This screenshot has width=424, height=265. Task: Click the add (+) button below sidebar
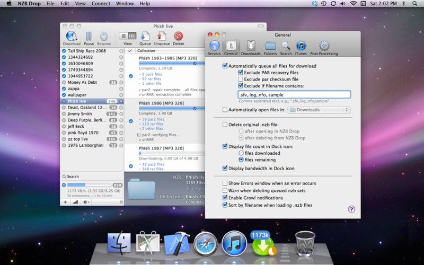(65, 202)
